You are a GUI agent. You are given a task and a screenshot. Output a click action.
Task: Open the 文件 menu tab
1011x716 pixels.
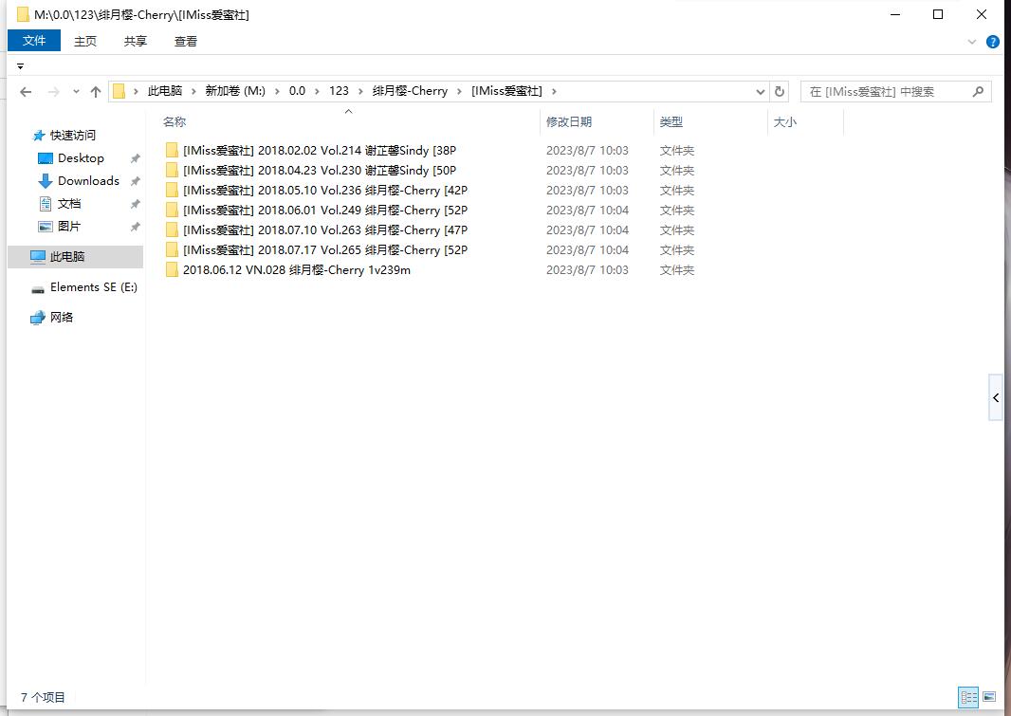[x=34, y=41]
